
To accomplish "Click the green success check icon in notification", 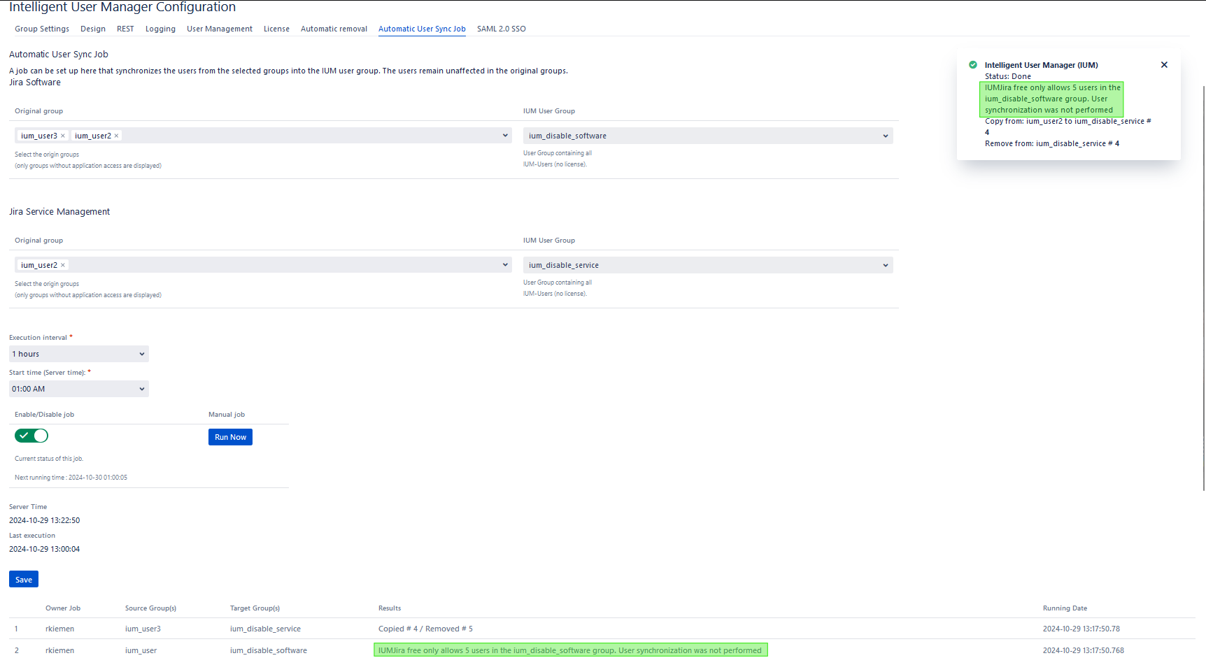I will (973, 65).
